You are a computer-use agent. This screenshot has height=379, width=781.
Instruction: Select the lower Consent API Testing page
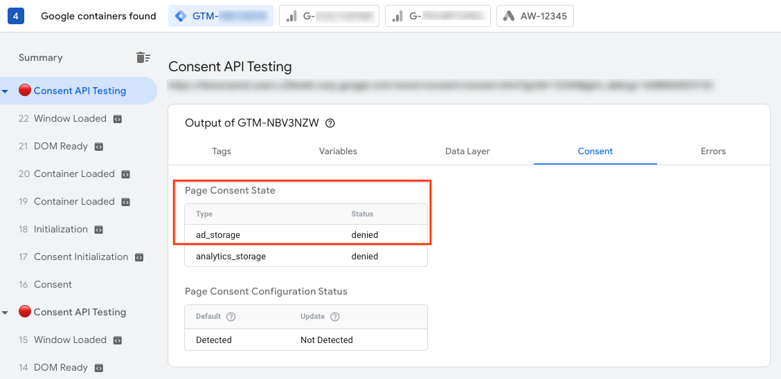[x=80, y=312]
